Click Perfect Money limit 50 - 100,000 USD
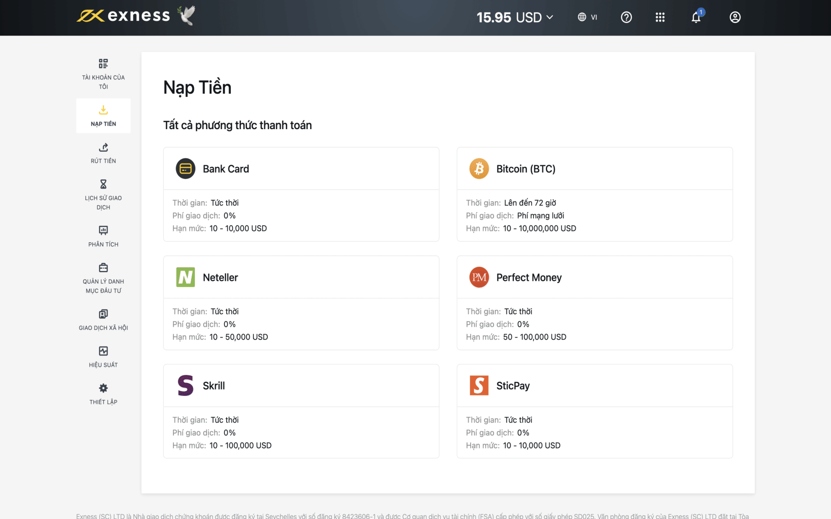The height and width of the screenshot is (519, 831). pos(535,337)
